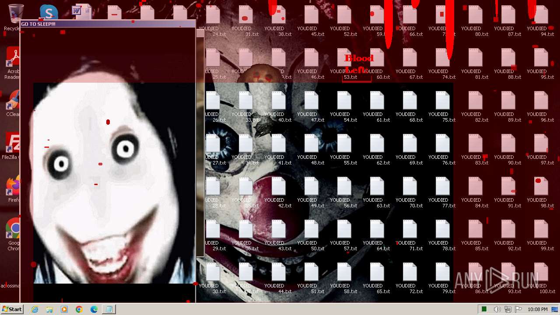Open Action Center flag icon

(518, 309)
